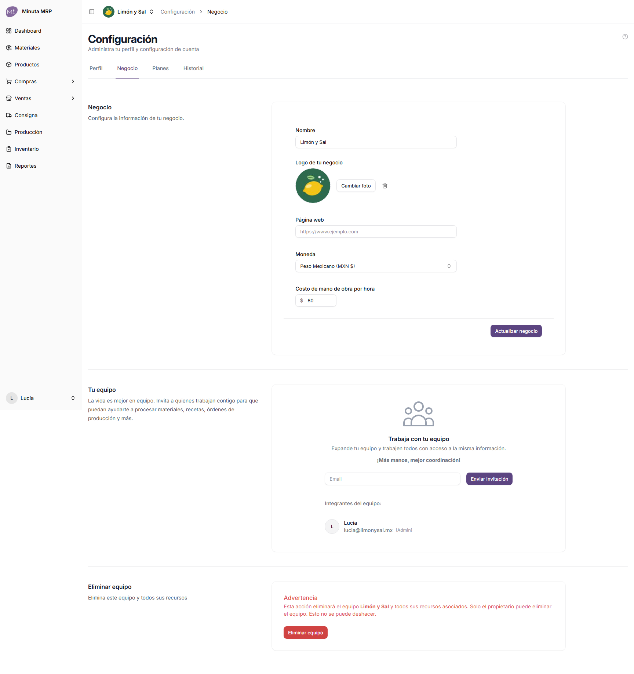Click the large lemon logo image

click(x=313, y=186)
